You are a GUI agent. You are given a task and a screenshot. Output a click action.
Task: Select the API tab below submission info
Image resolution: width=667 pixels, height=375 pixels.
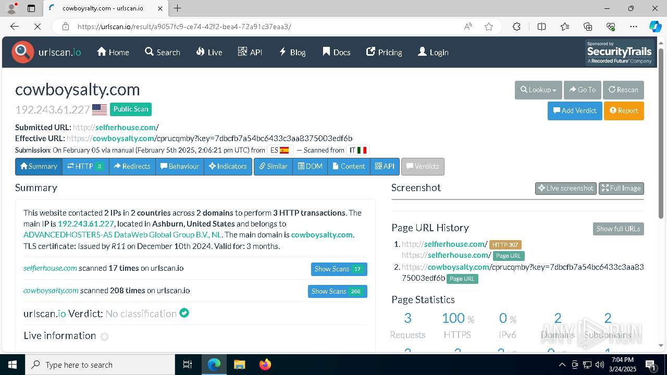point(385,166)
